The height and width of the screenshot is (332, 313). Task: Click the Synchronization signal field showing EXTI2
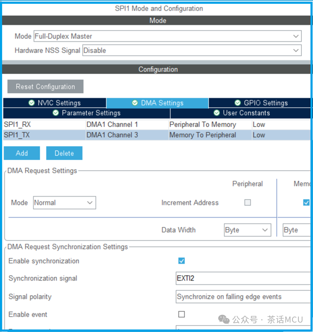[243, 278]
